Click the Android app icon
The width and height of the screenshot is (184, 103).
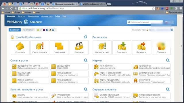click(38, 30)
